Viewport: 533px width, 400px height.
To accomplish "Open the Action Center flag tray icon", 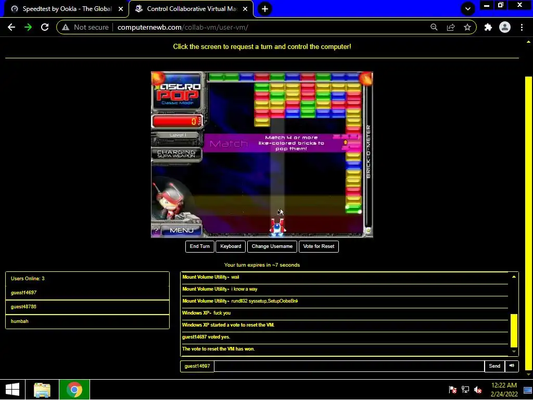I will [x=452, y=390].
